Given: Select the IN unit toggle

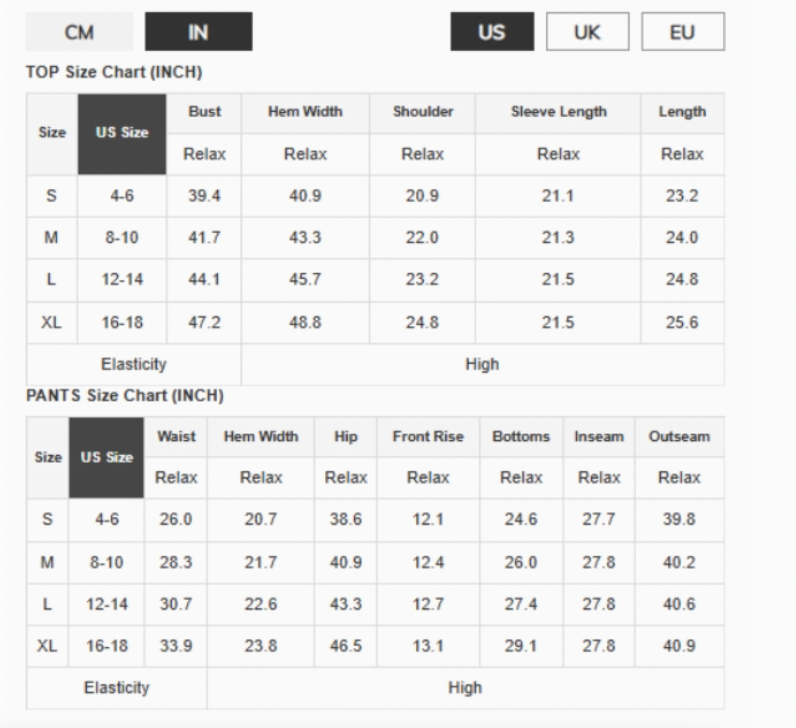Looking at the screenshot, I should (x=198, y=32).
